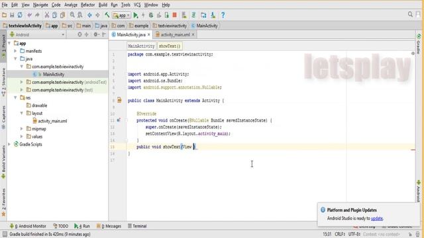Expand the manifests folder

tap(15, 51)
